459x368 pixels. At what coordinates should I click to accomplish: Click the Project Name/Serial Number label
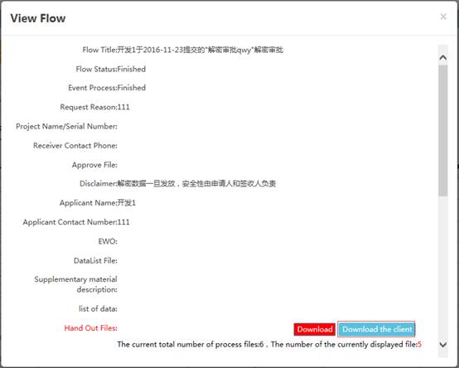(x=66, y=127)
